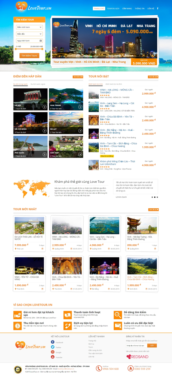Screen dimensions: 172x376
Task: Click the arrow icon on Cần Thơ card
Action: [x=80, y=154]
